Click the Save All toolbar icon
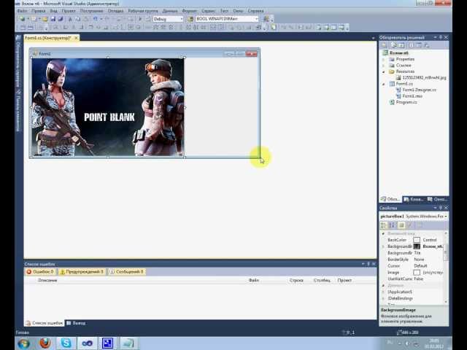 (61, 19)
